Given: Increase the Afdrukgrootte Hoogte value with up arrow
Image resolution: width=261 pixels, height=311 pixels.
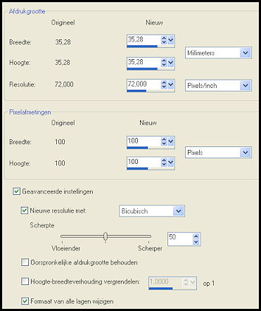Looking at the screenshot, I should (164, 61).
